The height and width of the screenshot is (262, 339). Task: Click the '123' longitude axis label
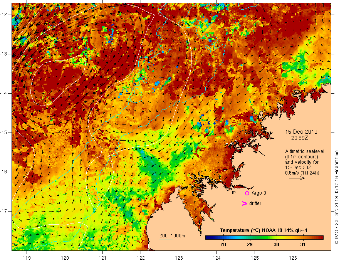(179, 258)
